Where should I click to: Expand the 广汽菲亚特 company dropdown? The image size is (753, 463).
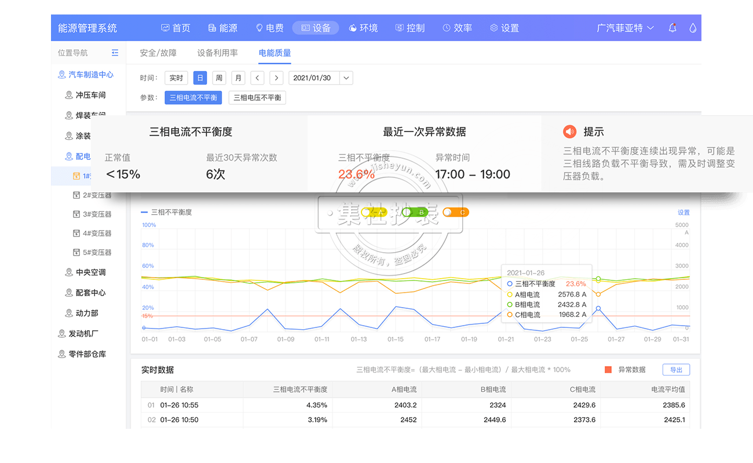[625, 28]
